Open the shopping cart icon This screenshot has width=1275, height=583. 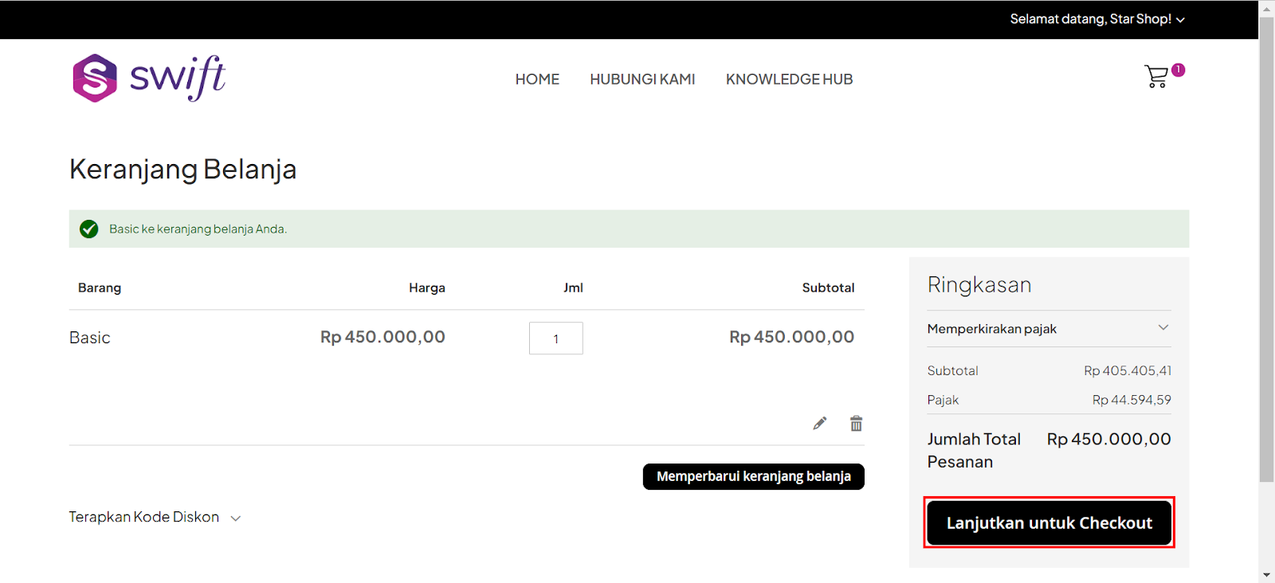(1156, 76)
